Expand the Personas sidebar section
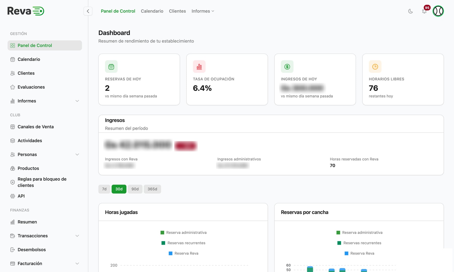454x272 pixels. pos(77,155)
